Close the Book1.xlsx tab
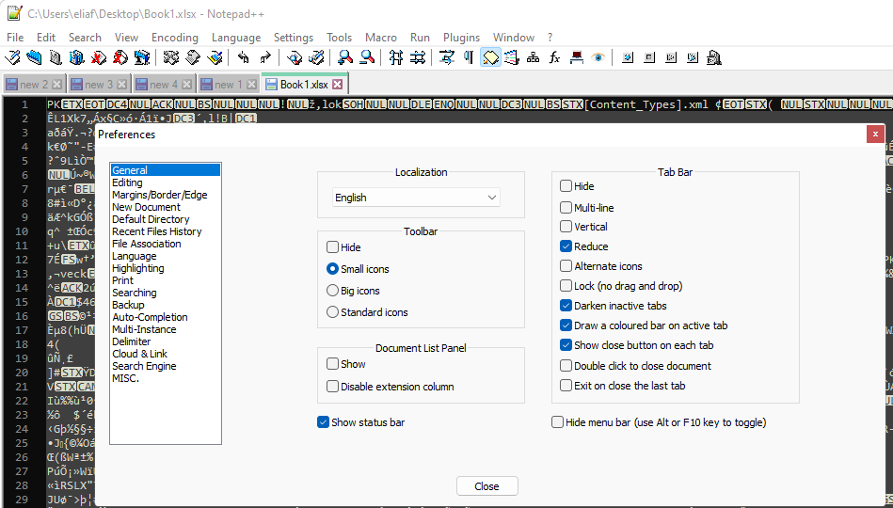The width and height of the screenshot is (893, 508). (337, 85)
